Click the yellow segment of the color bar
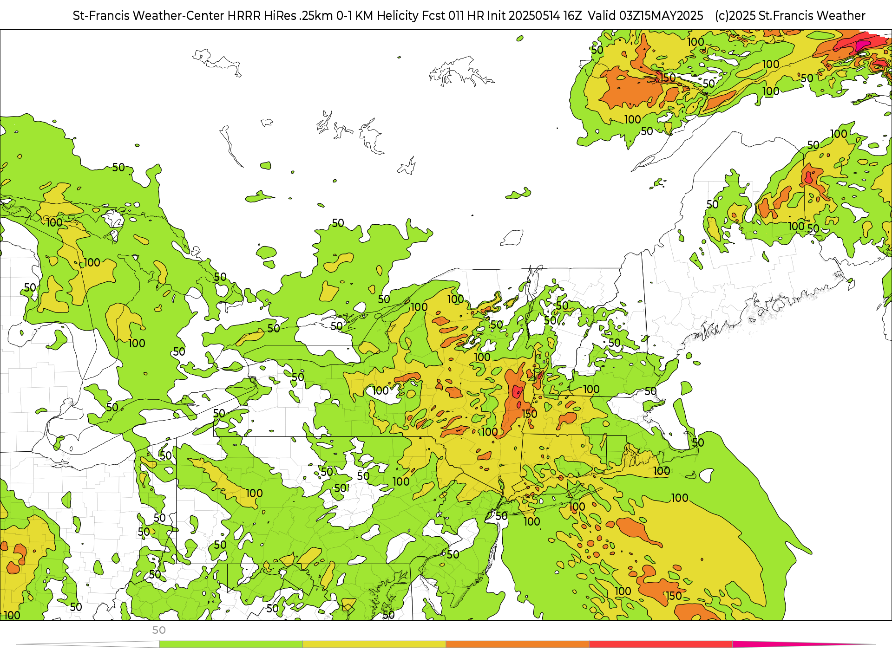This screenshot has width=892, height=650. tap(374, 644)
